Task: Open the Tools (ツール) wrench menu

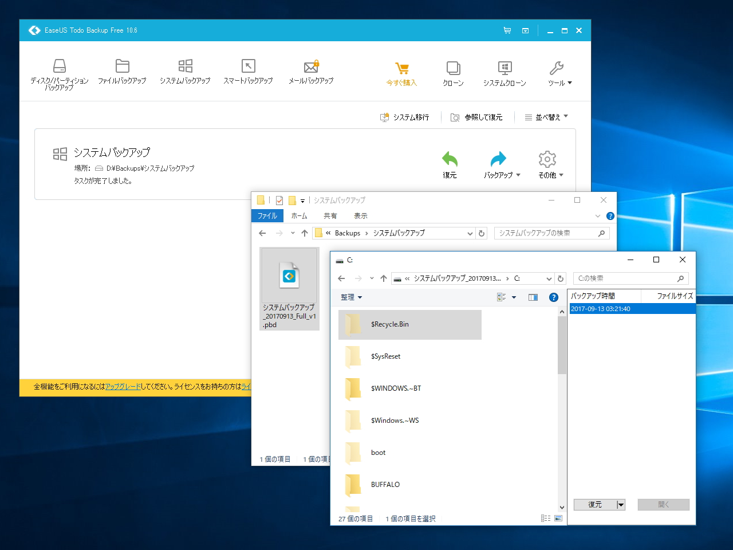Action: click(x=559, y=74)
